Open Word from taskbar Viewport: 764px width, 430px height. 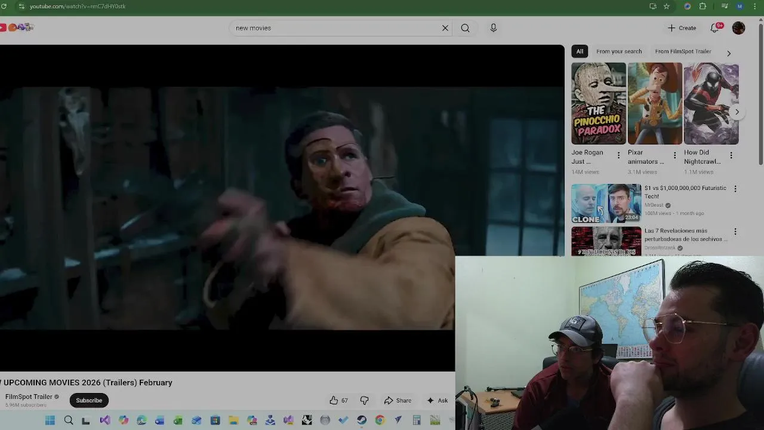(159, 420)
